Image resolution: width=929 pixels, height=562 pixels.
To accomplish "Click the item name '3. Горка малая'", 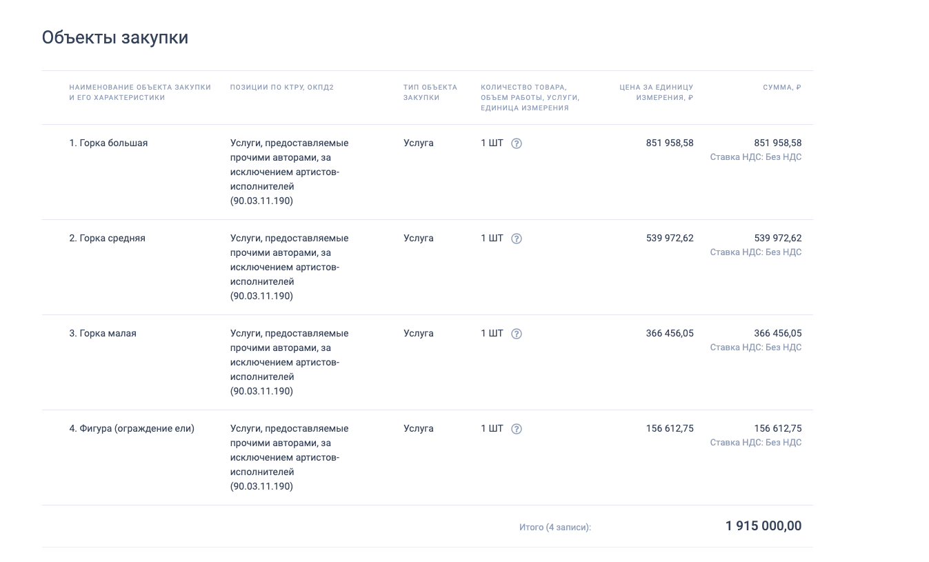I will [x=103, y=334].
